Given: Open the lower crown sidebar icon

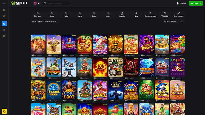Looking at the screenshot, I should pos(4,36).
